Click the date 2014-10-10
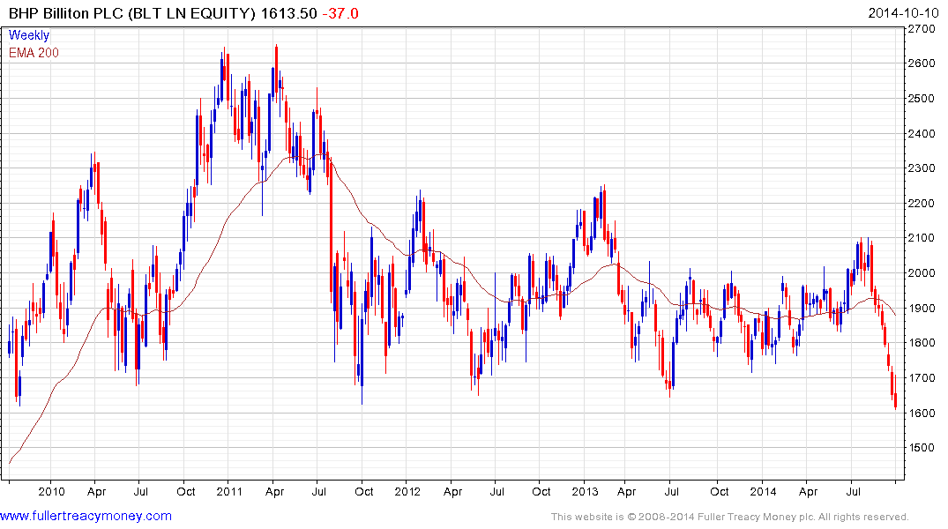This screenshot has width=948, height=529. click(x=903, y=13)
